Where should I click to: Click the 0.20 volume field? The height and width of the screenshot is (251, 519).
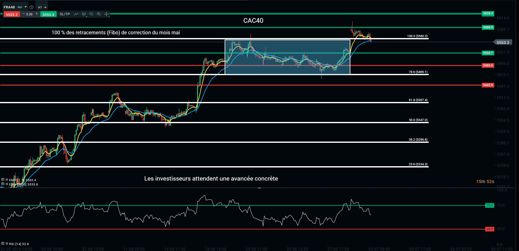29,14
